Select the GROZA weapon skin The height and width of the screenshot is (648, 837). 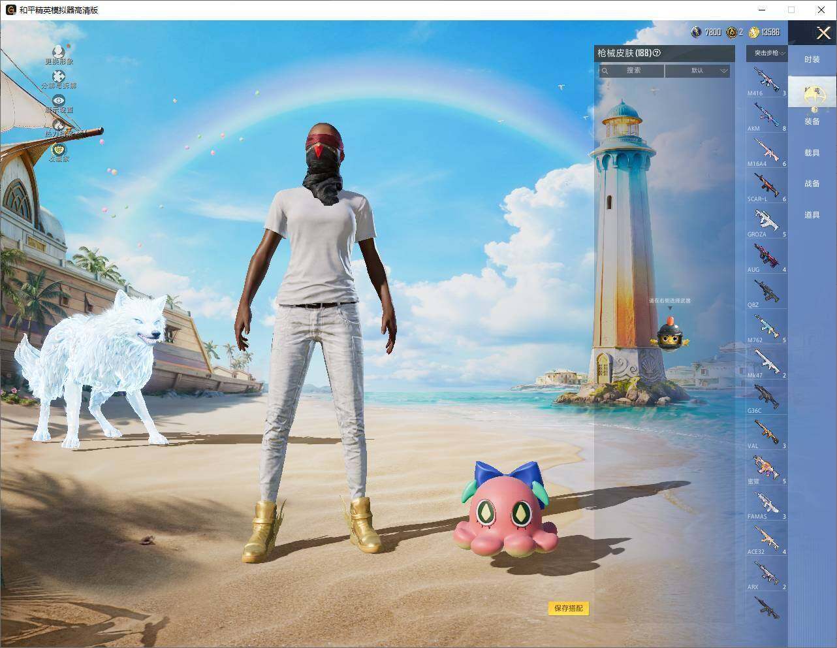point(767,221)
